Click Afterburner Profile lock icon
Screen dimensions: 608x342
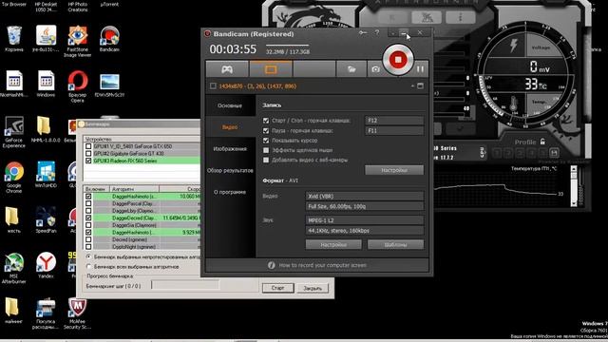542,142
